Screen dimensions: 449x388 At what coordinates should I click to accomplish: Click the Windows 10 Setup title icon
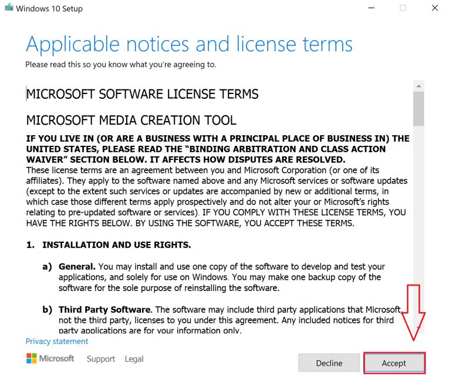click(9, 8)
